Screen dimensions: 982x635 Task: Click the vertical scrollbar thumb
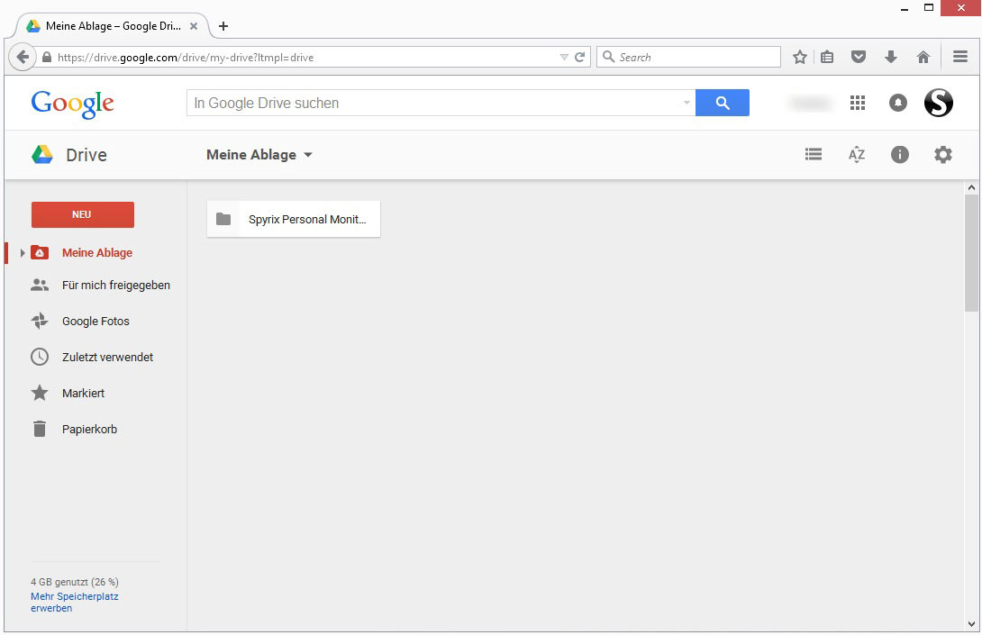pos(971,253)
